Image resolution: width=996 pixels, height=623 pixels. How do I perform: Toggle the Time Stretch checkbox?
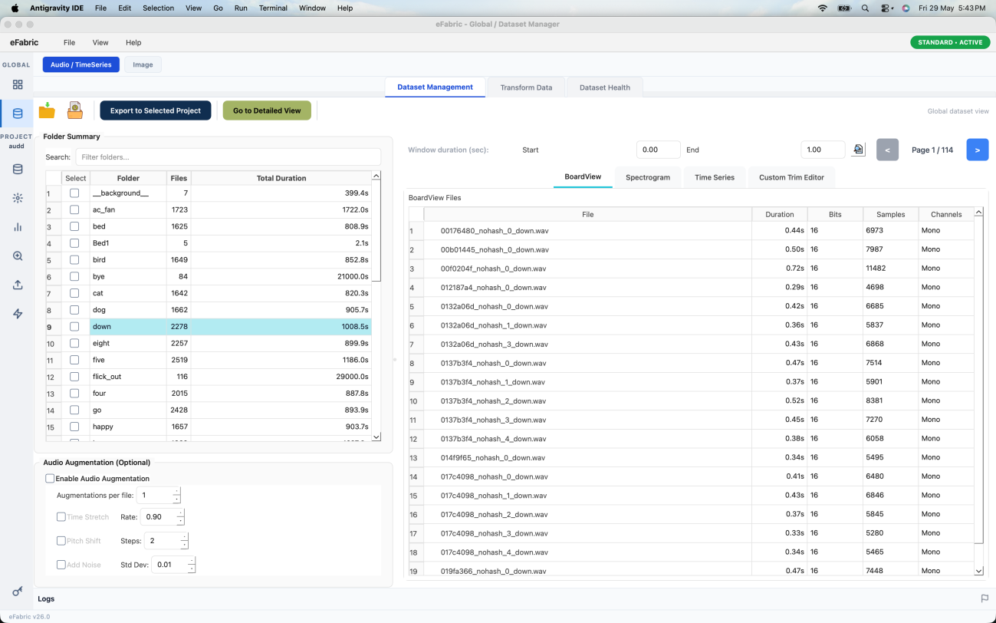[x=61, y=517]
